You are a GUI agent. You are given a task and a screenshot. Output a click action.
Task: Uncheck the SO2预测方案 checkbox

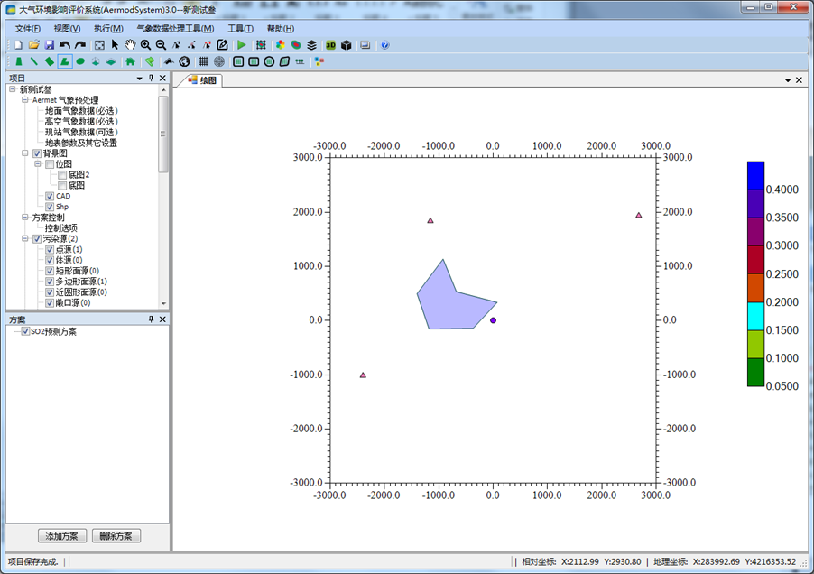tap(25, 331)
